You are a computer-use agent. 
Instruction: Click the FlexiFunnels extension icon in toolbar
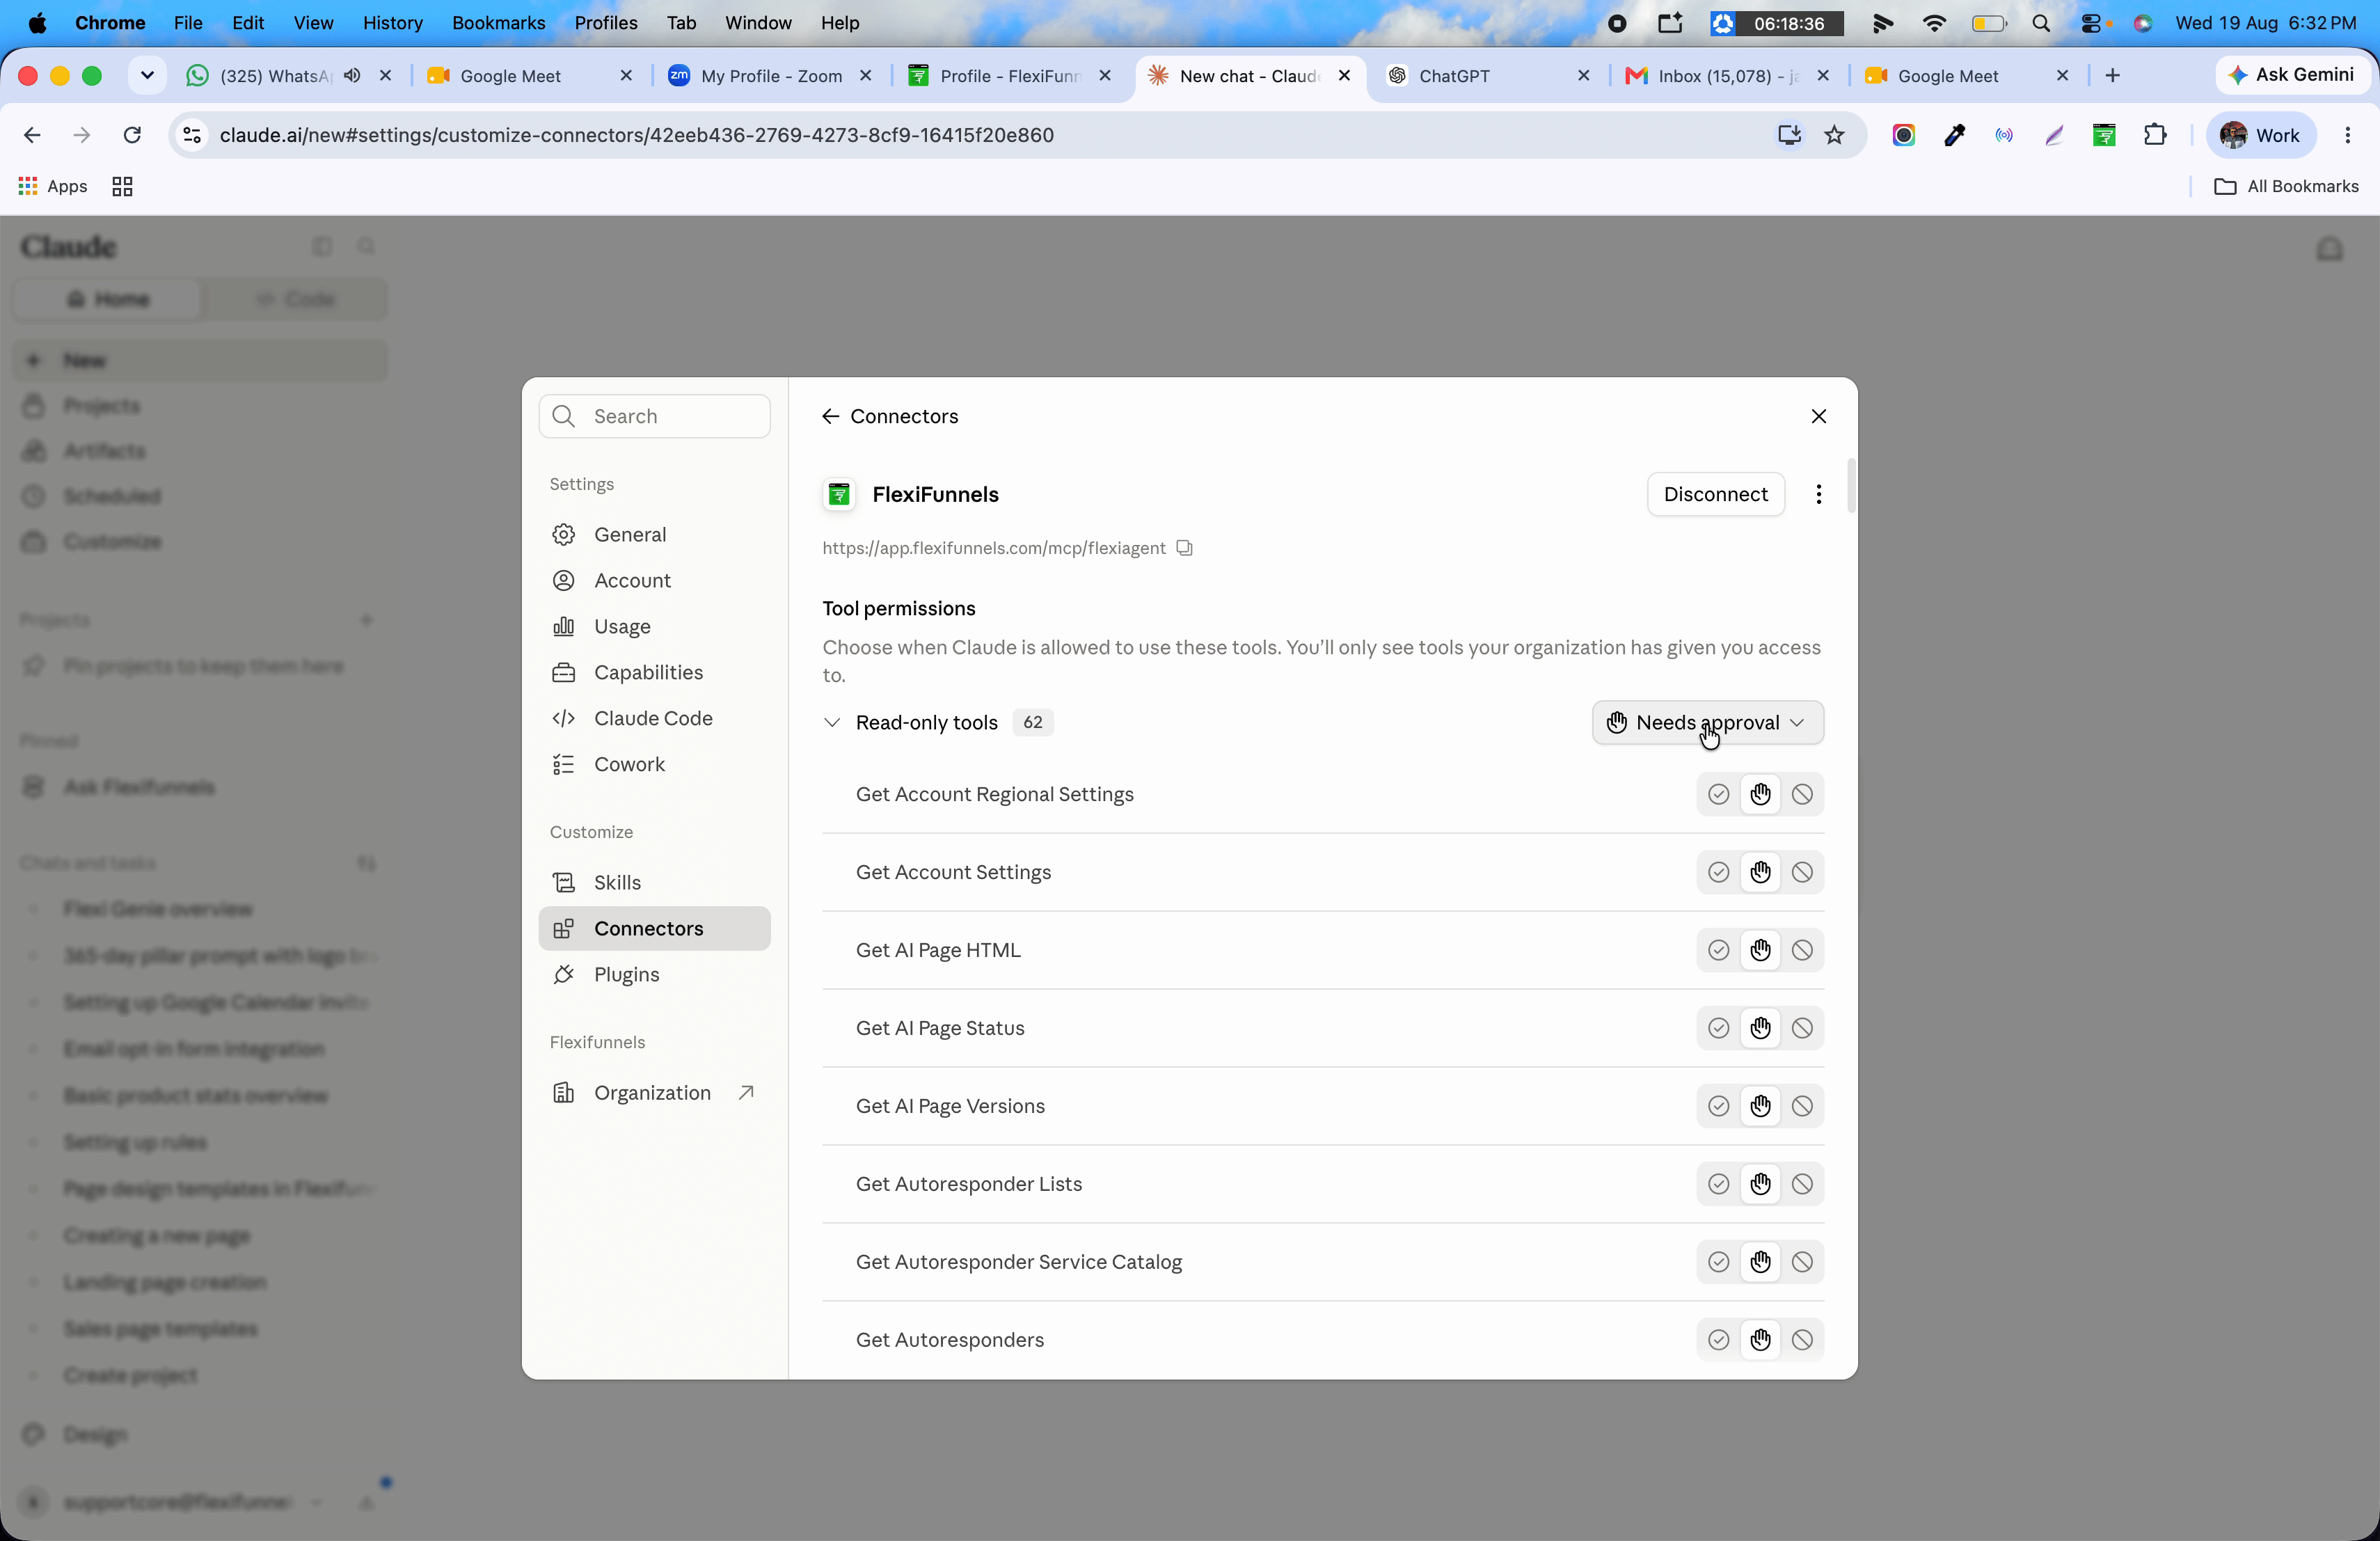(2104, 135)
